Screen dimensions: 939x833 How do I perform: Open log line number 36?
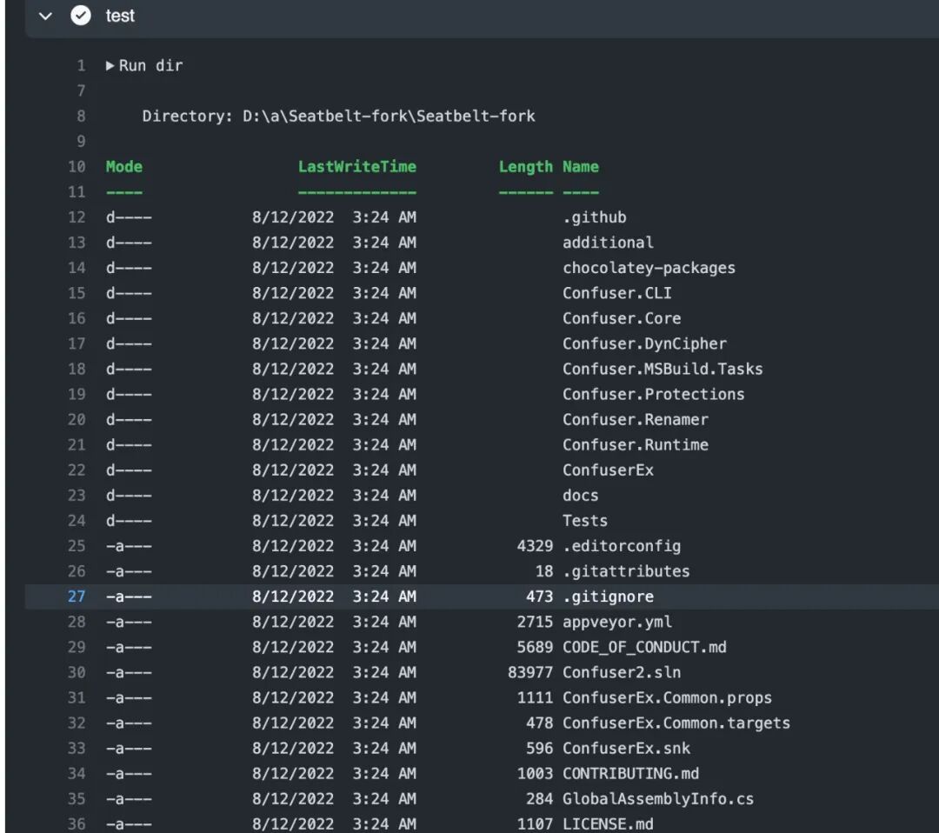coord(77,824)
